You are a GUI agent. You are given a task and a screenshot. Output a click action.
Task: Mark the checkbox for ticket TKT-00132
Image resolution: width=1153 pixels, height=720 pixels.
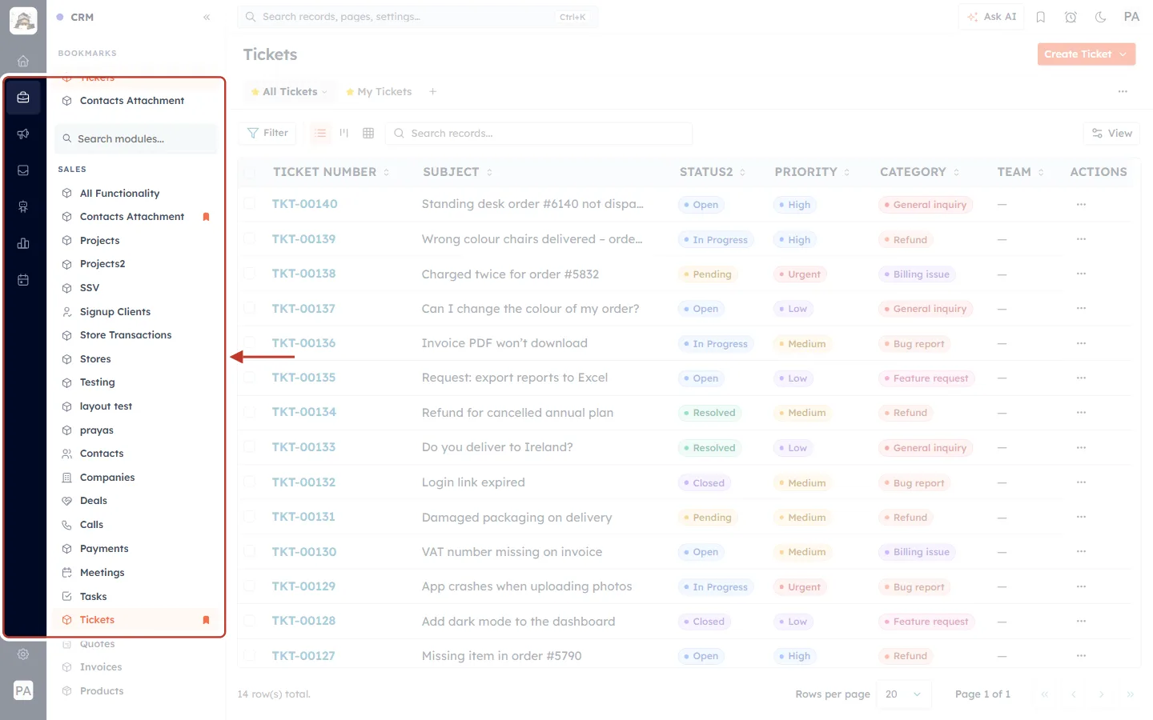[250, 482]
